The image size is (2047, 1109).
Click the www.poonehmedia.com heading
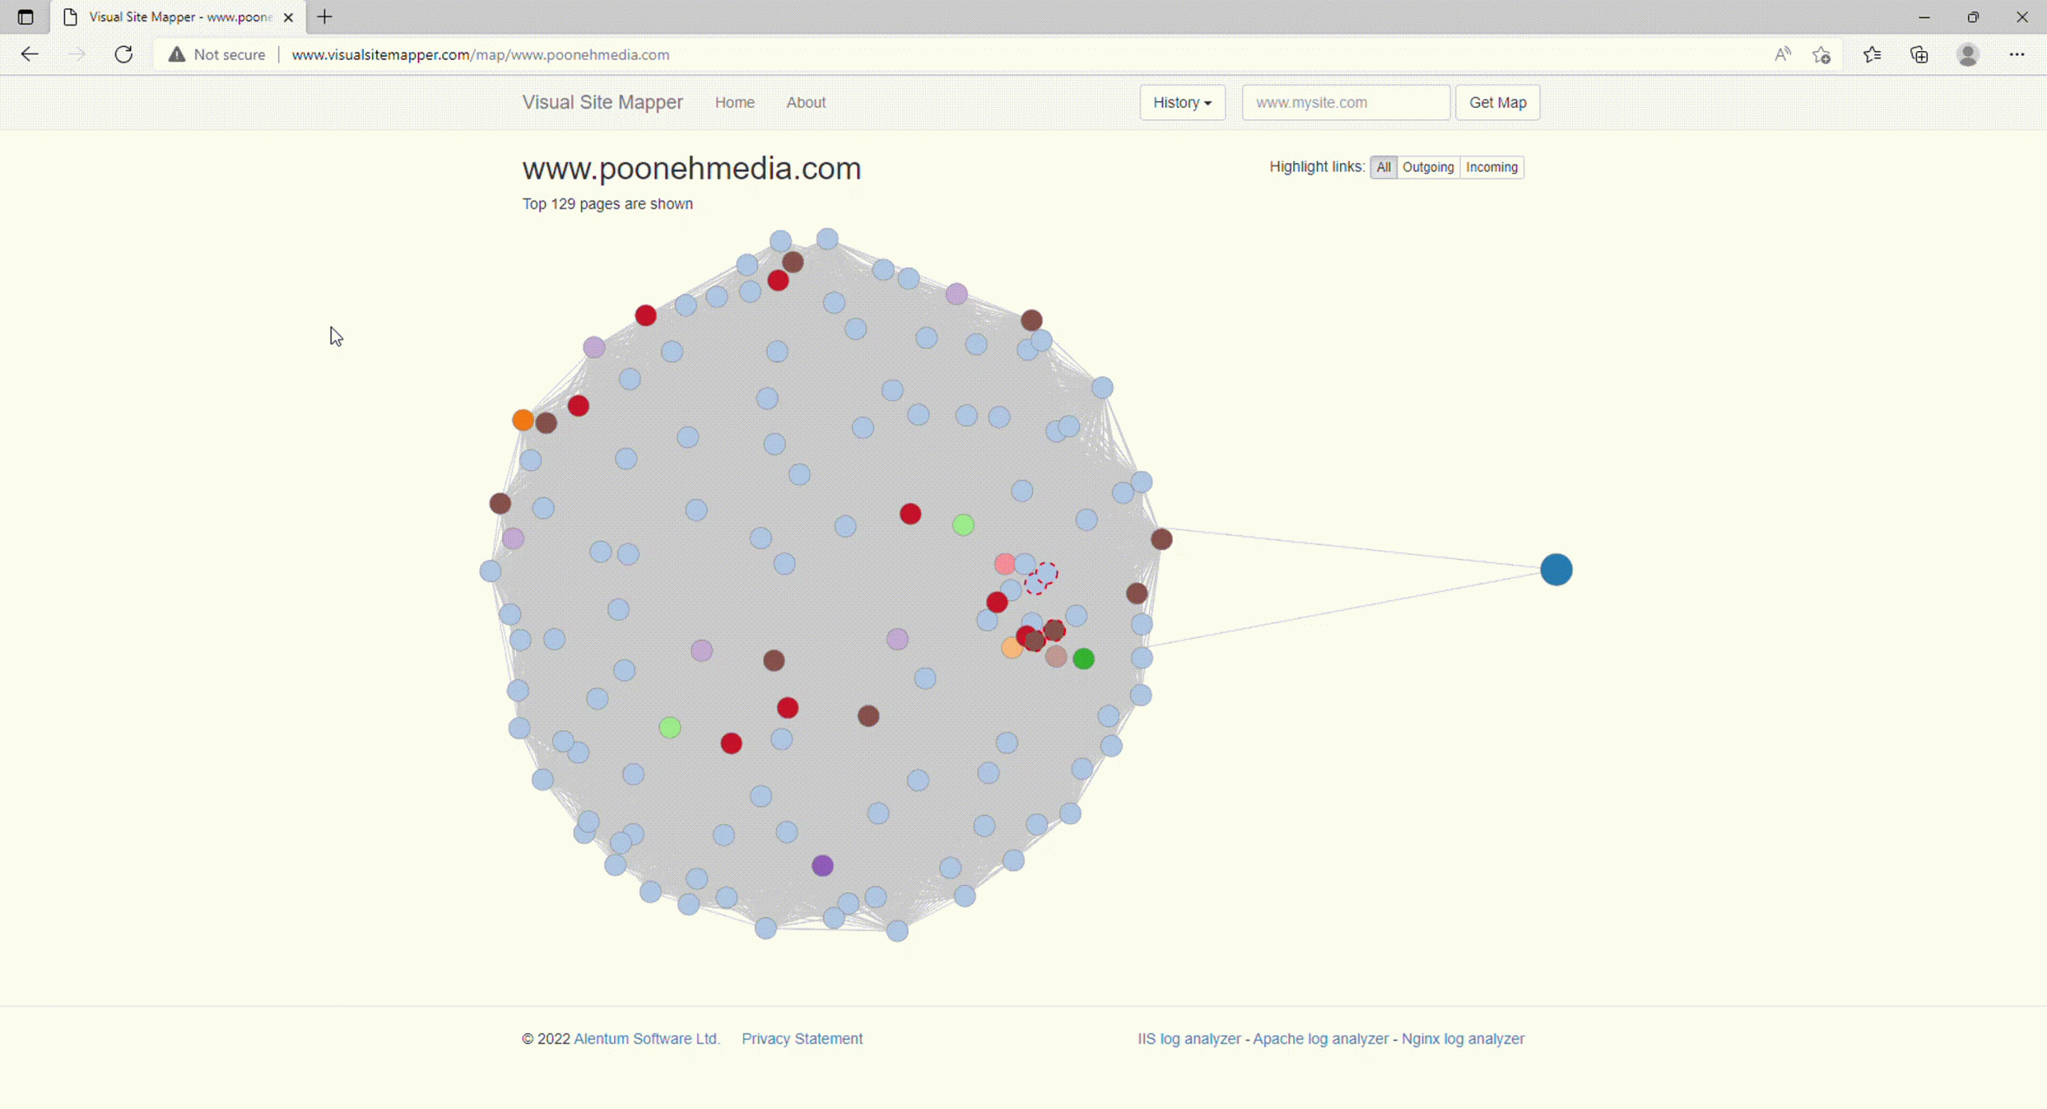(692, 169)
